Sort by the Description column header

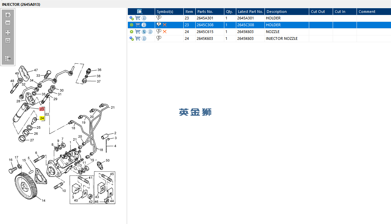click(287, 12)
